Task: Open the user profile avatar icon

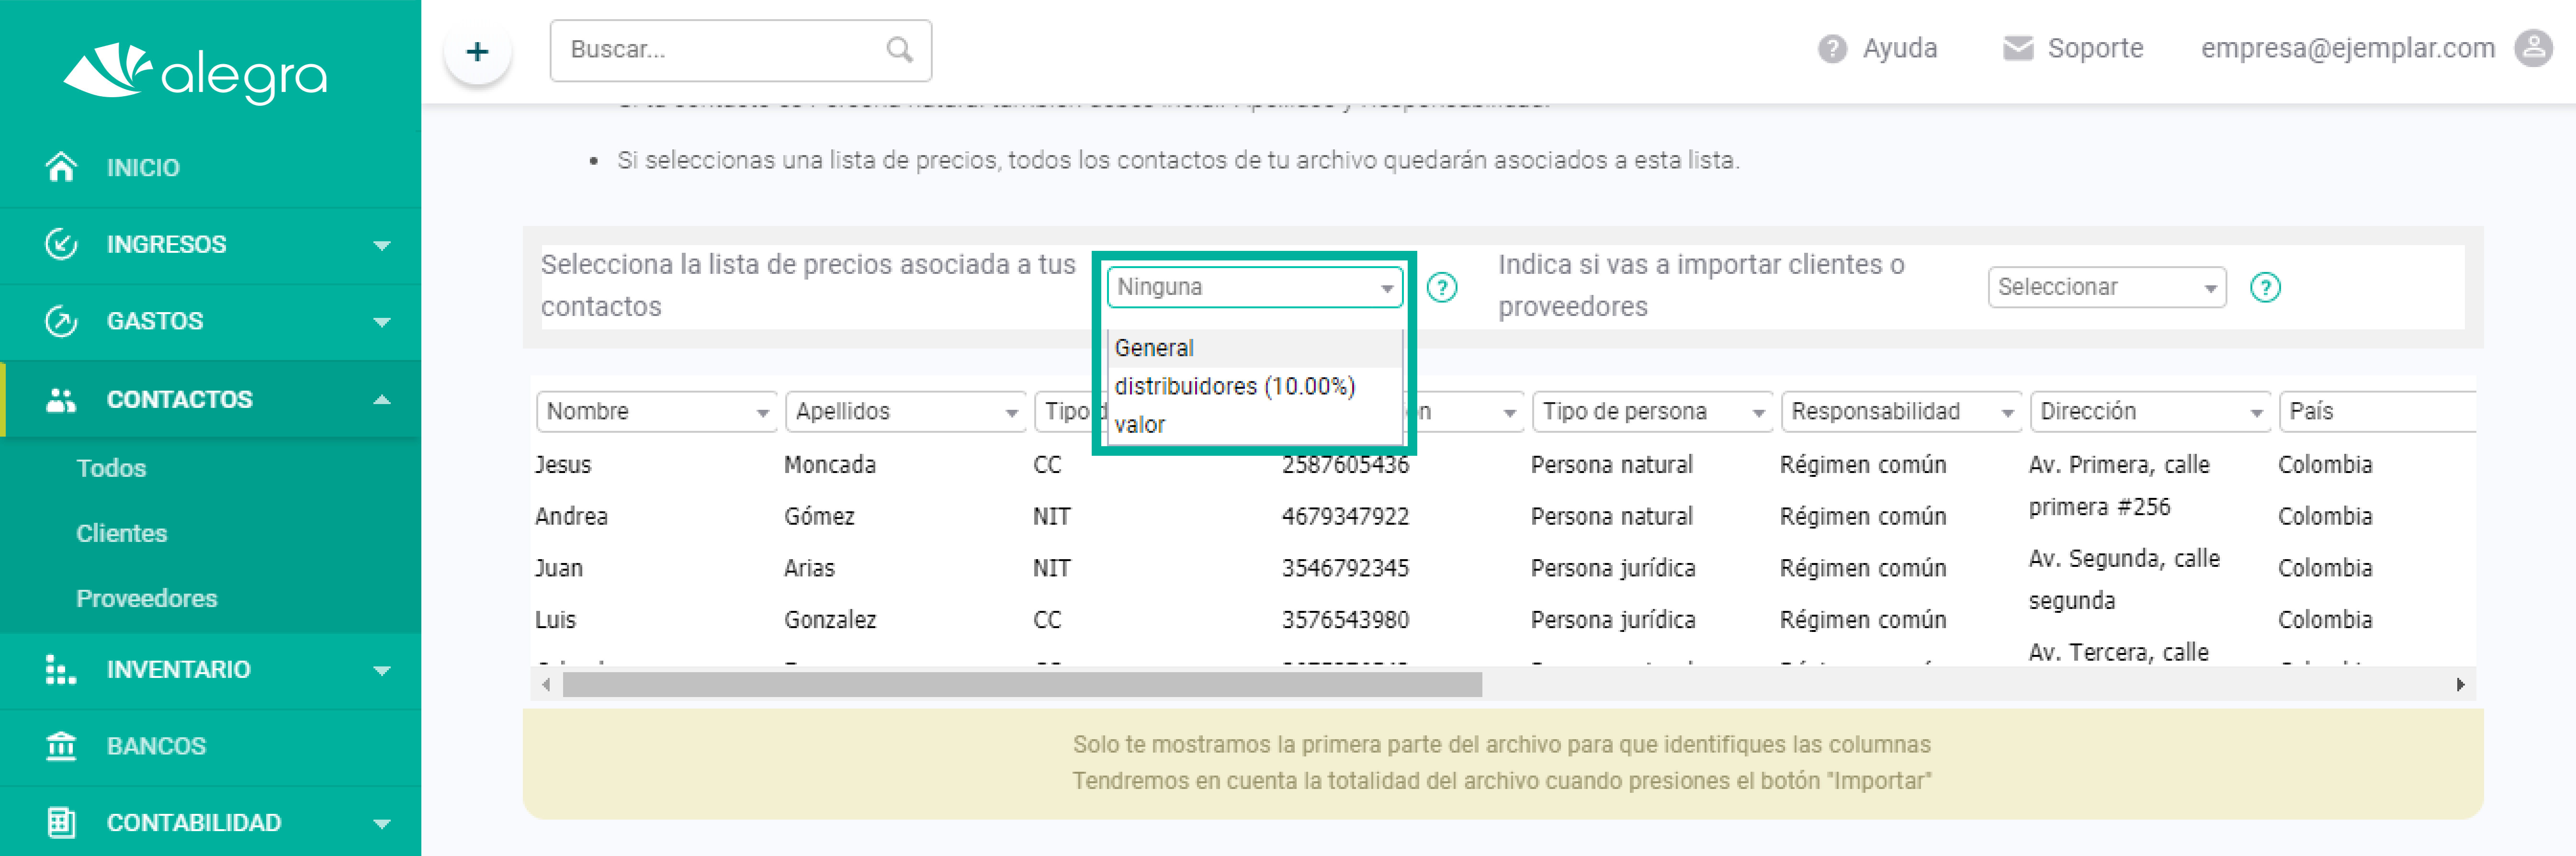Action: coord(2534,48)
